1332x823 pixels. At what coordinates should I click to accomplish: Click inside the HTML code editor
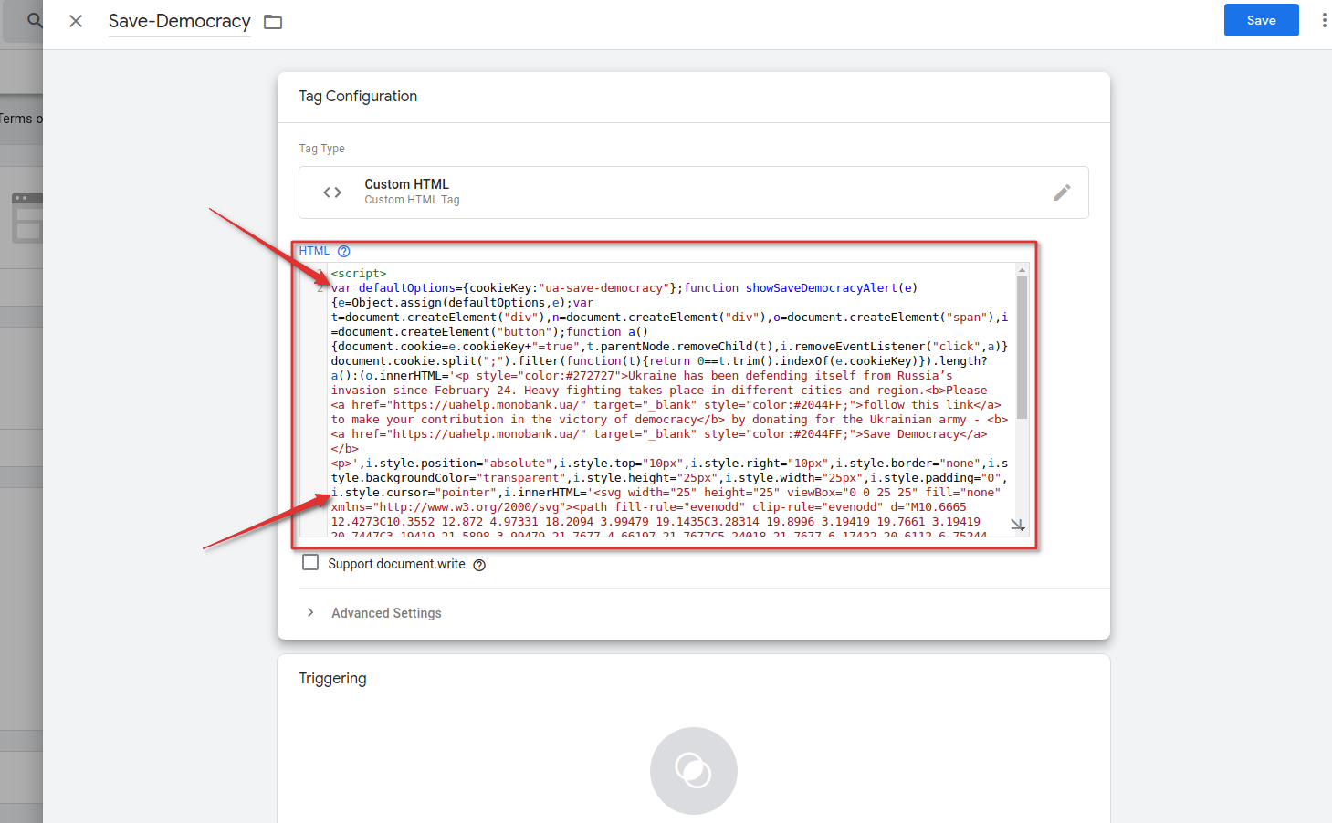tap(671, 399)
